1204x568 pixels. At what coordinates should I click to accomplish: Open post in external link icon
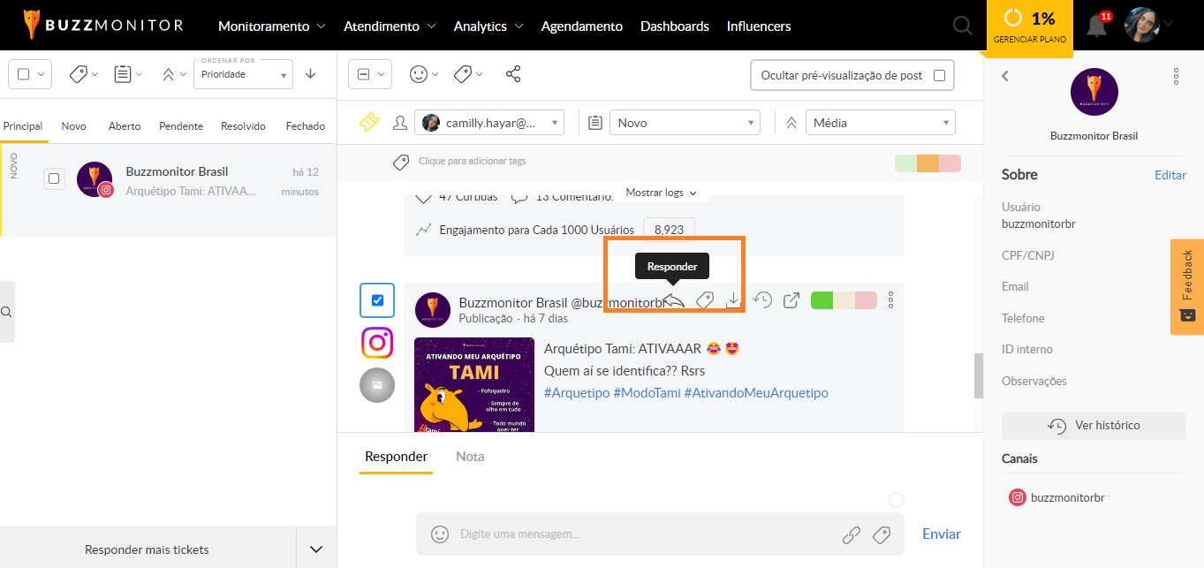pos(791,300)
